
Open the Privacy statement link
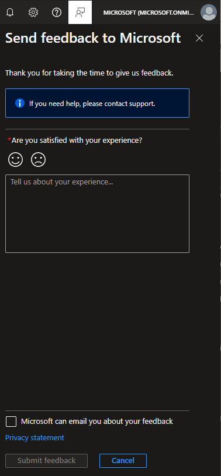[34, 438]
